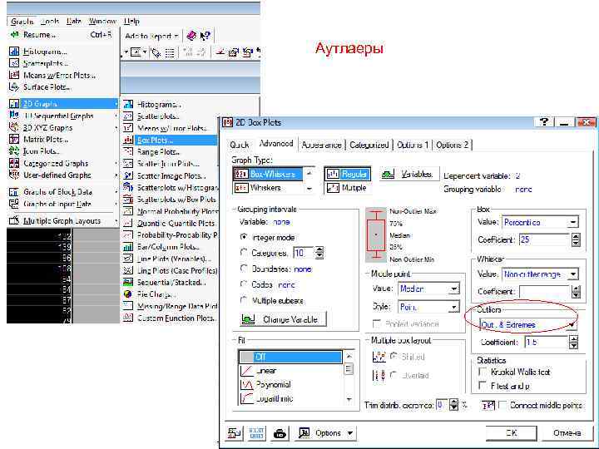Open 3D XYZ Graphs submenu
Viewport: 599px width, 449px height.
[x=63, y=127]
